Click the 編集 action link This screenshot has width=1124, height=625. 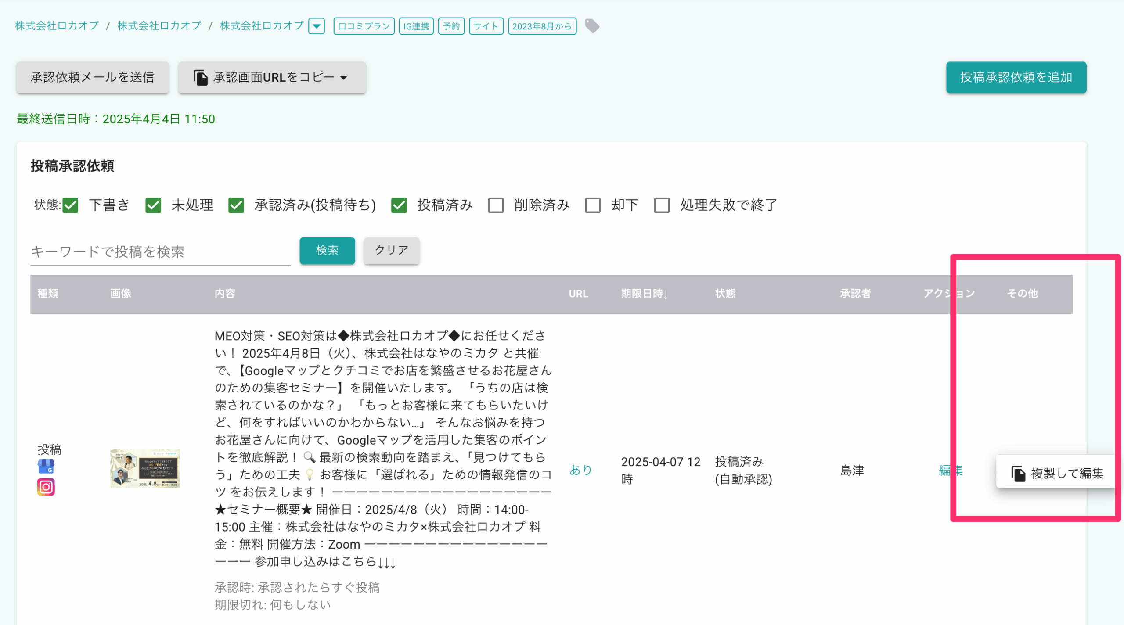tap(951, 470)
